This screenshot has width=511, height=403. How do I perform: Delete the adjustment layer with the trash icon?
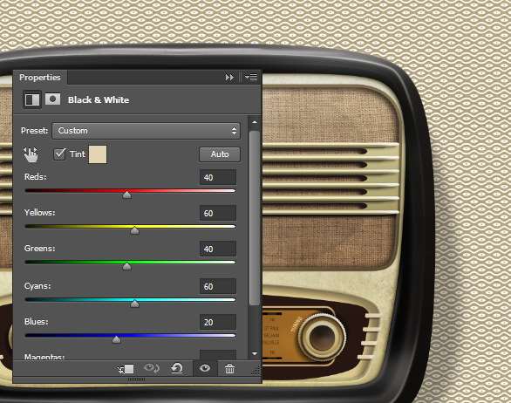[x=229, y=369]
